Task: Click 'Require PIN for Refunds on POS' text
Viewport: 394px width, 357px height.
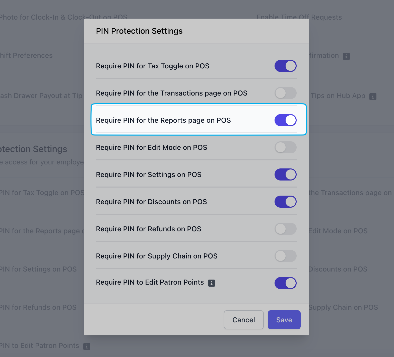Action: 149,229
